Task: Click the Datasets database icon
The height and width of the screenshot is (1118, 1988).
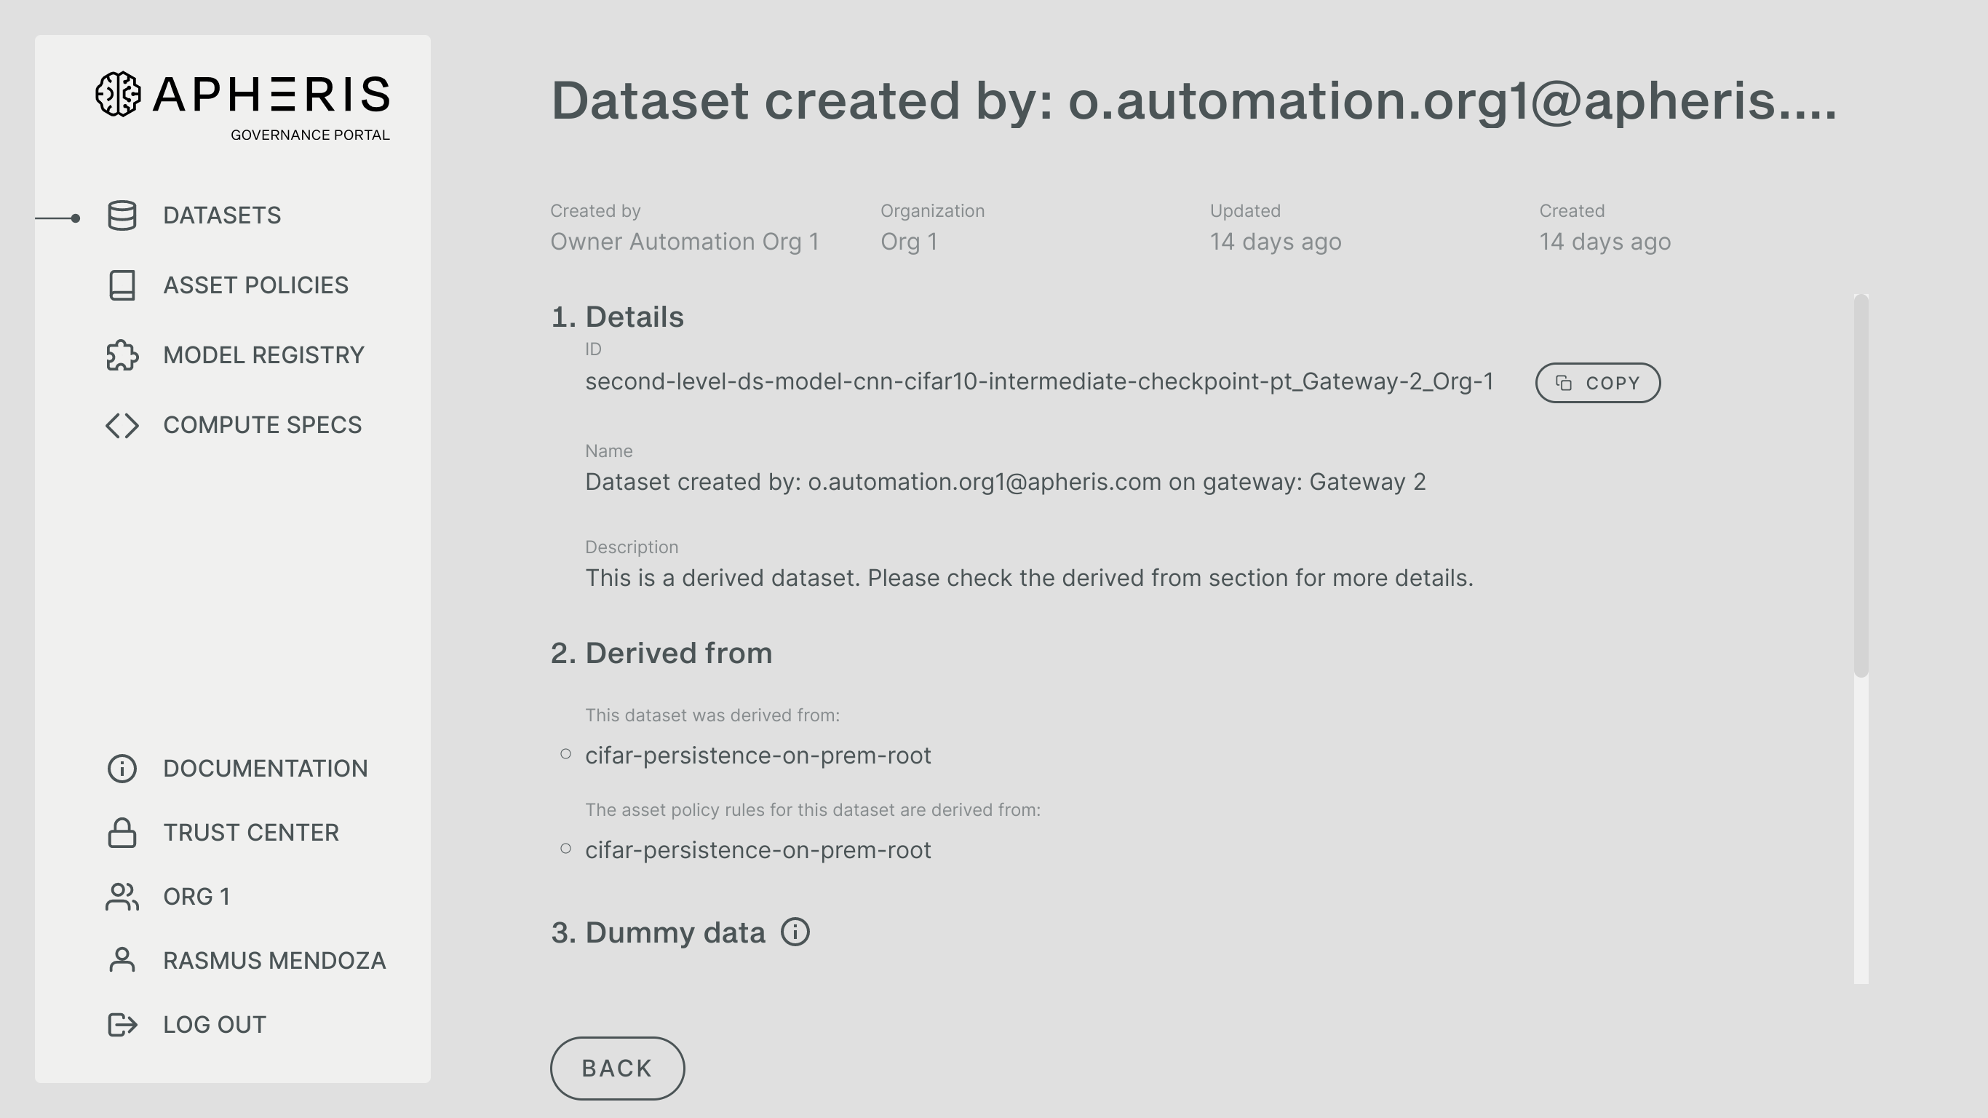Action: pos(122,215)
